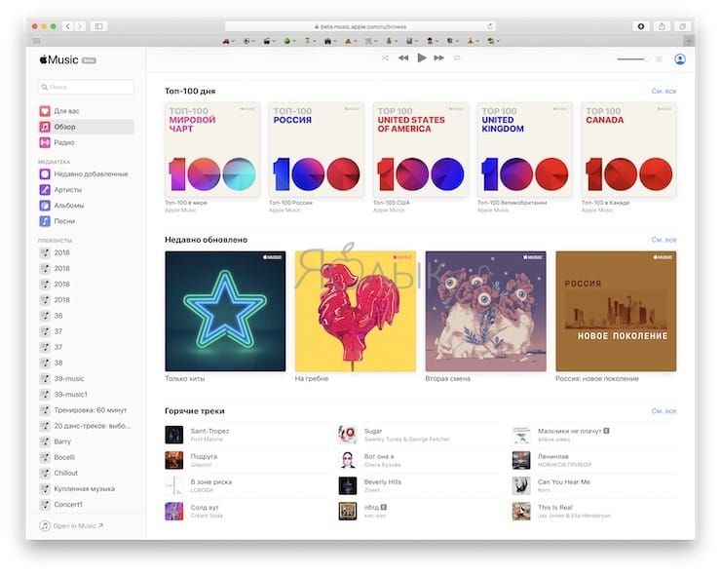This screenshot has height=574, width=721.
Task: Open the Up Next queue list icon
Action: (659, 58)
